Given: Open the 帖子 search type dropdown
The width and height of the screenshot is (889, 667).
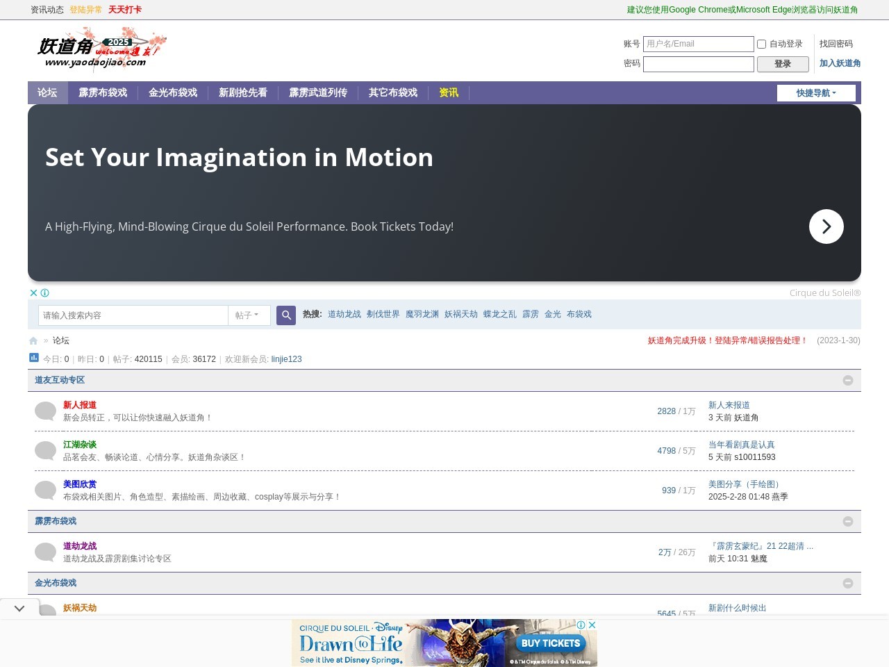Looking at the screenshot, I should pos(249,315).
